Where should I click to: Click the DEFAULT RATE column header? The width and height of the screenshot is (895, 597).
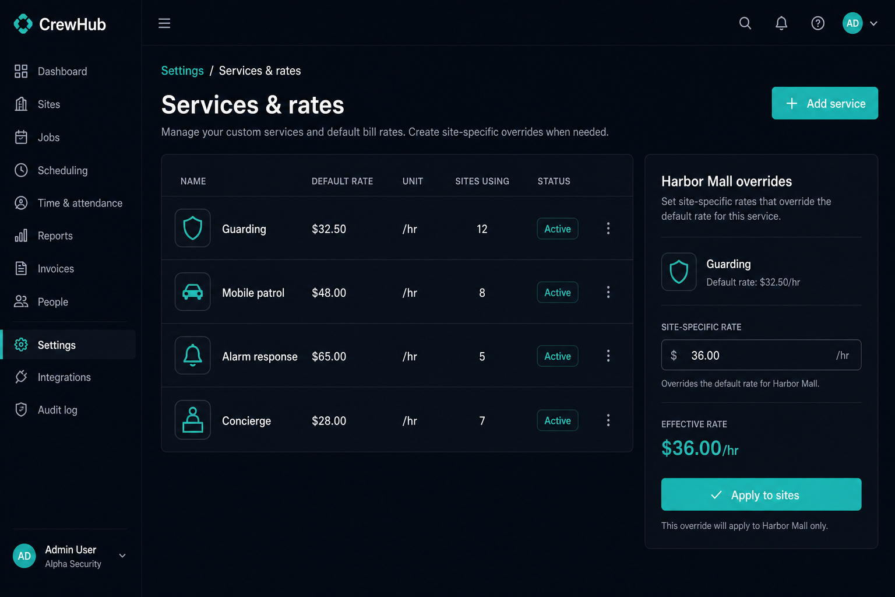coord(342,181)
